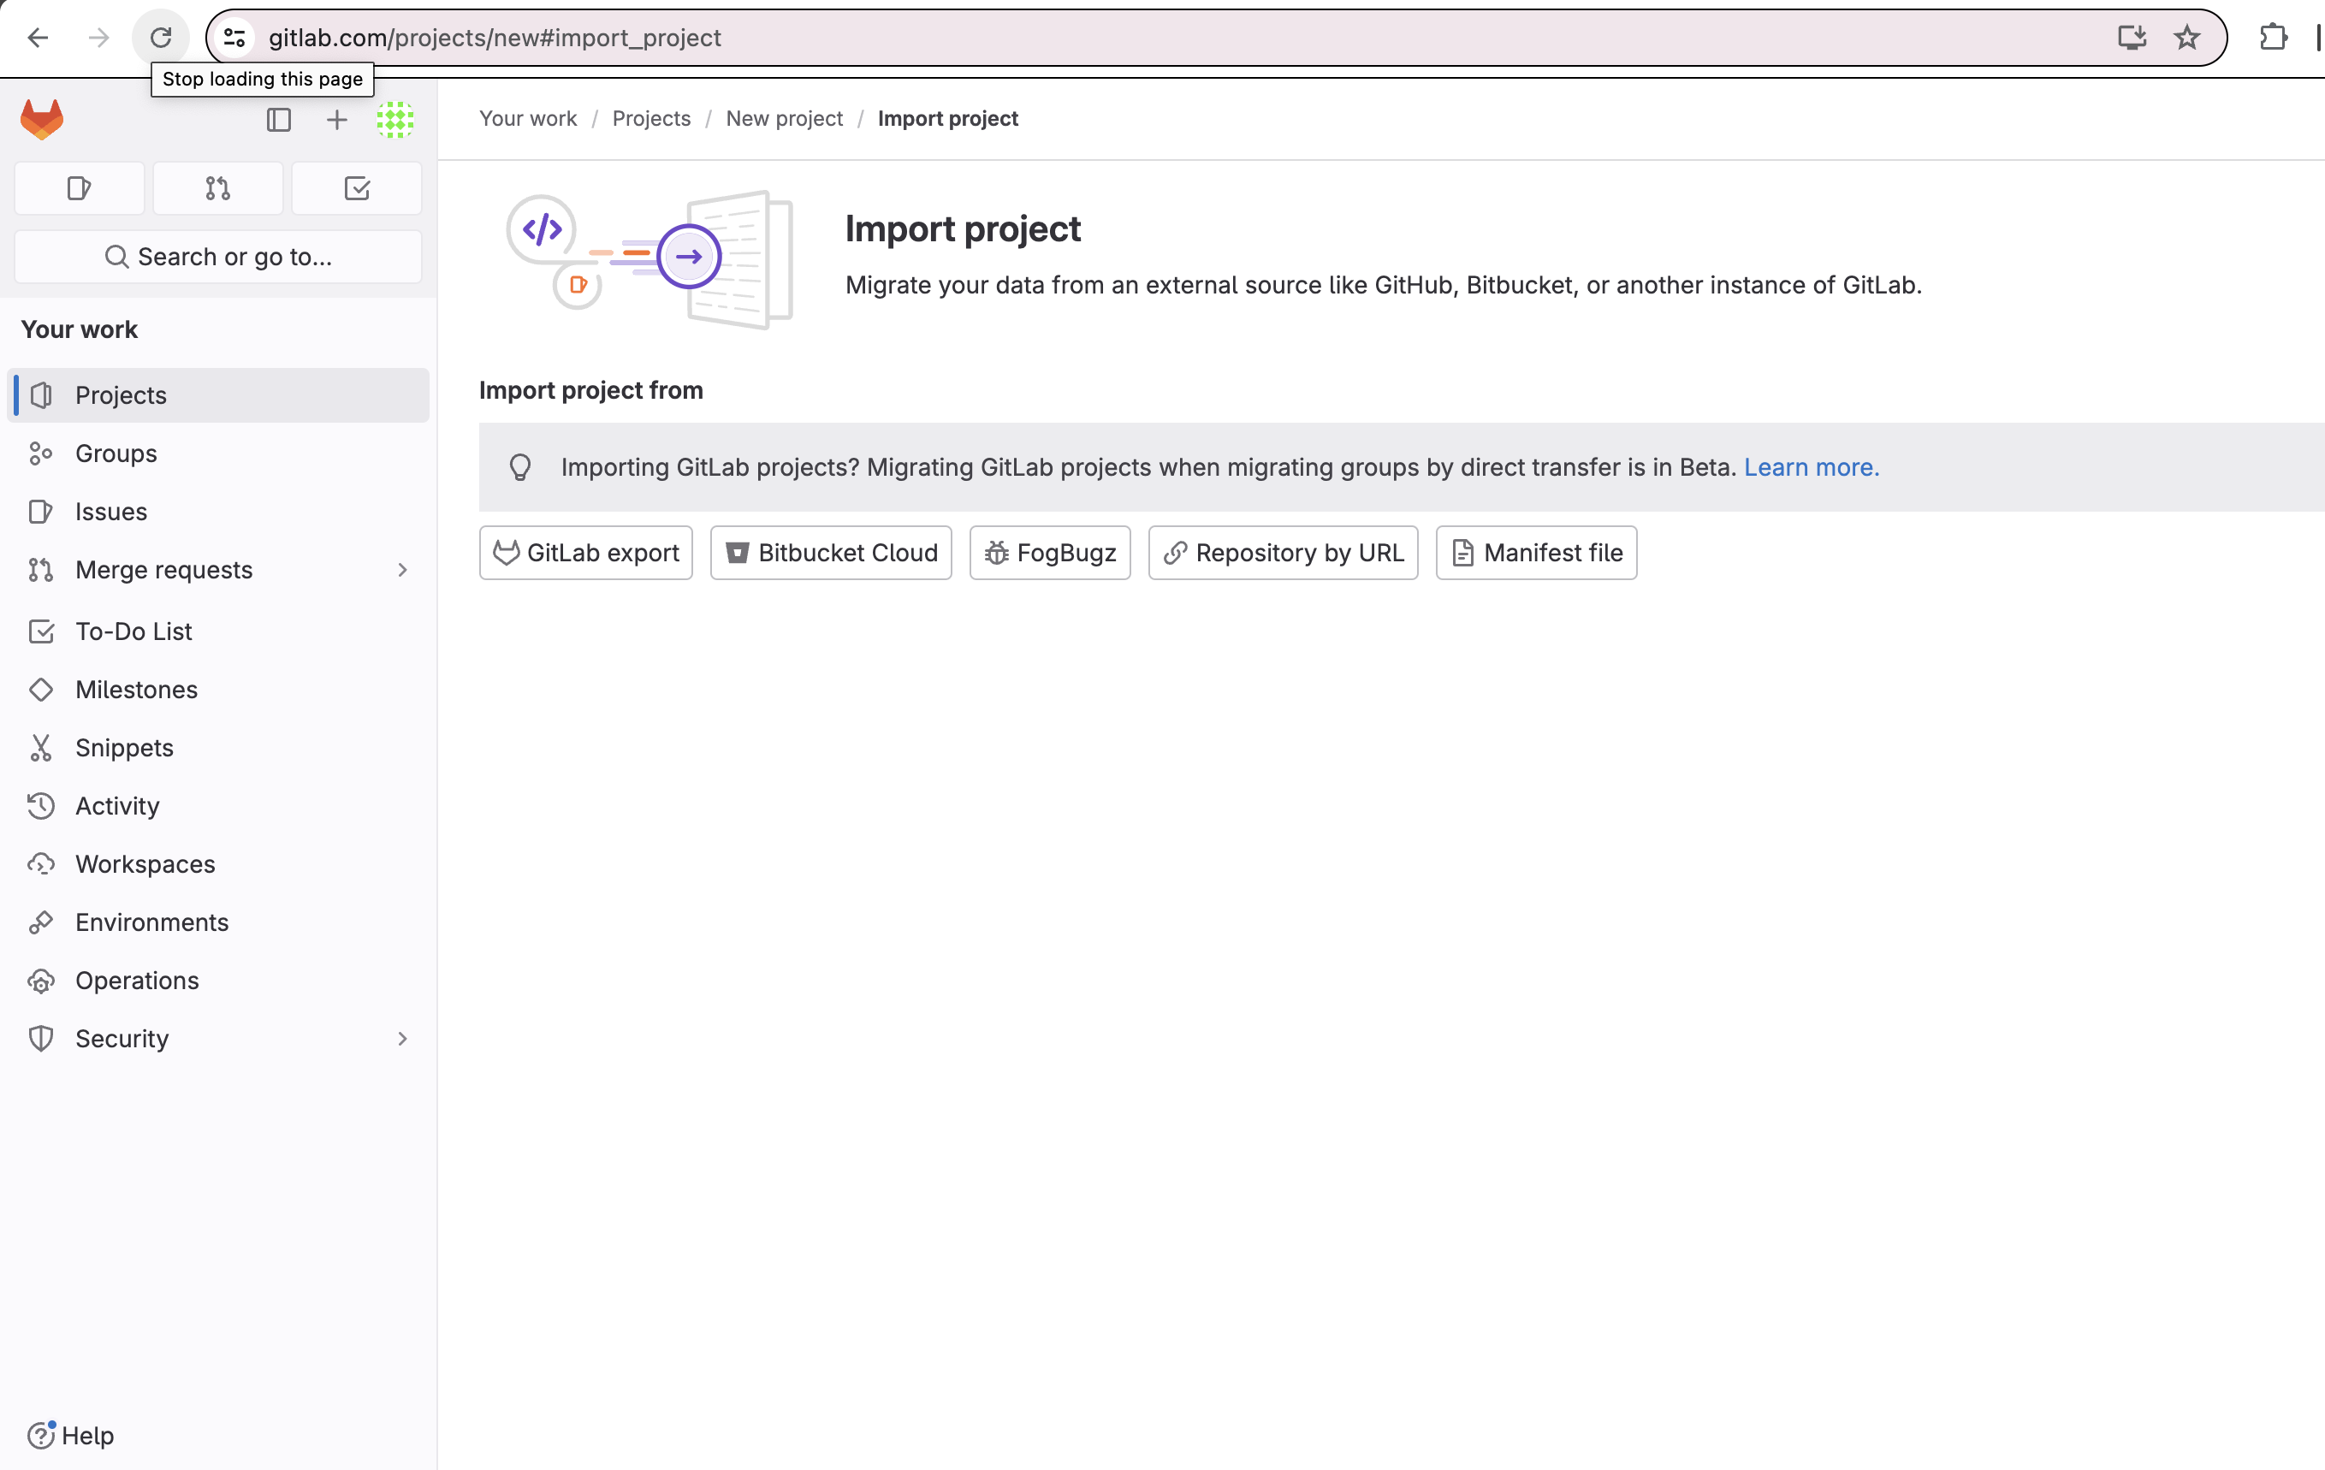Click the GitLab logo home icon
The image size is (2325, 1470).
[42, 120]
